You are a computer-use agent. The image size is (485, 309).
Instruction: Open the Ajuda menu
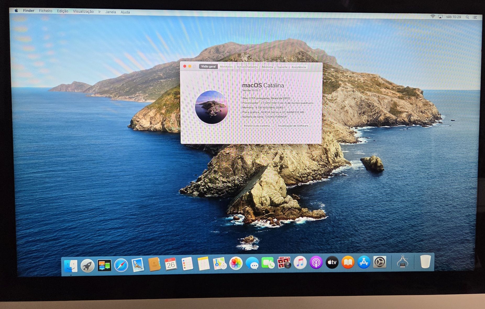click(125, 12)
